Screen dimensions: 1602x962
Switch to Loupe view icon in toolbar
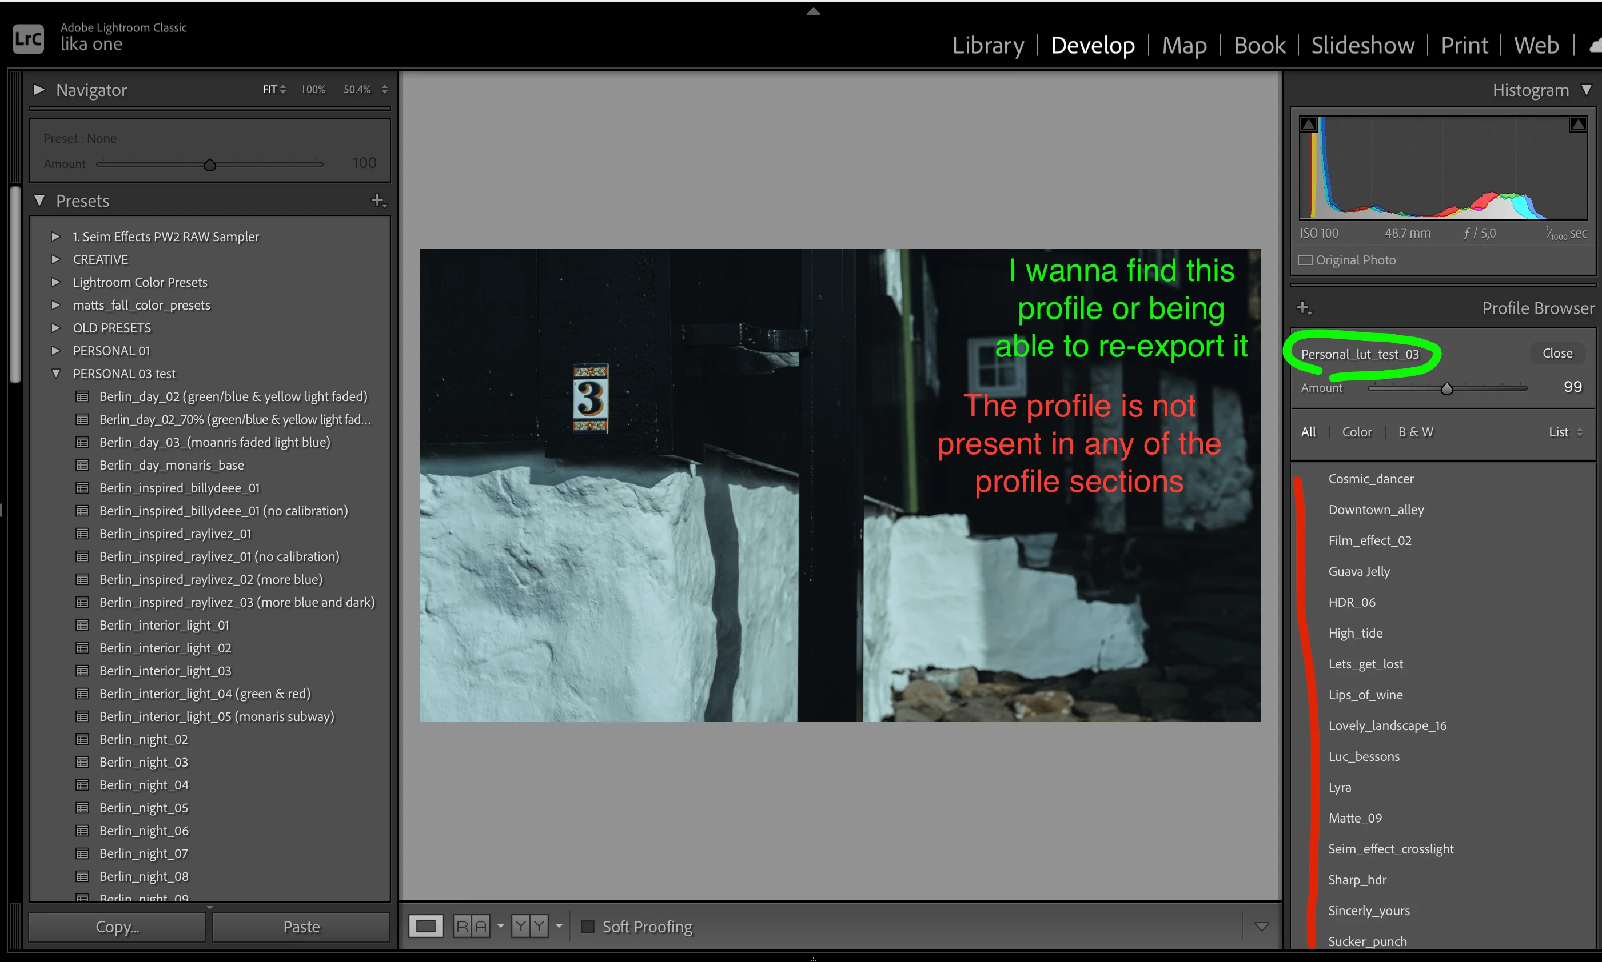click(425, 927)
